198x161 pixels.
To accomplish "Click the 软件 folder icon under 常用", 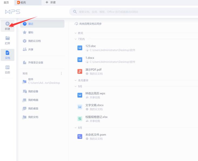I will coord(24,82).
